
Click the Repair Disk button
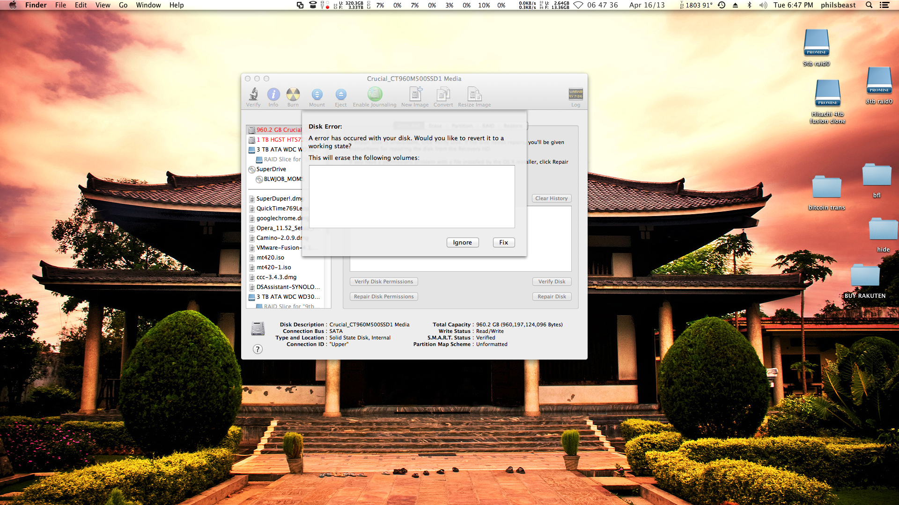click(552, 296)
